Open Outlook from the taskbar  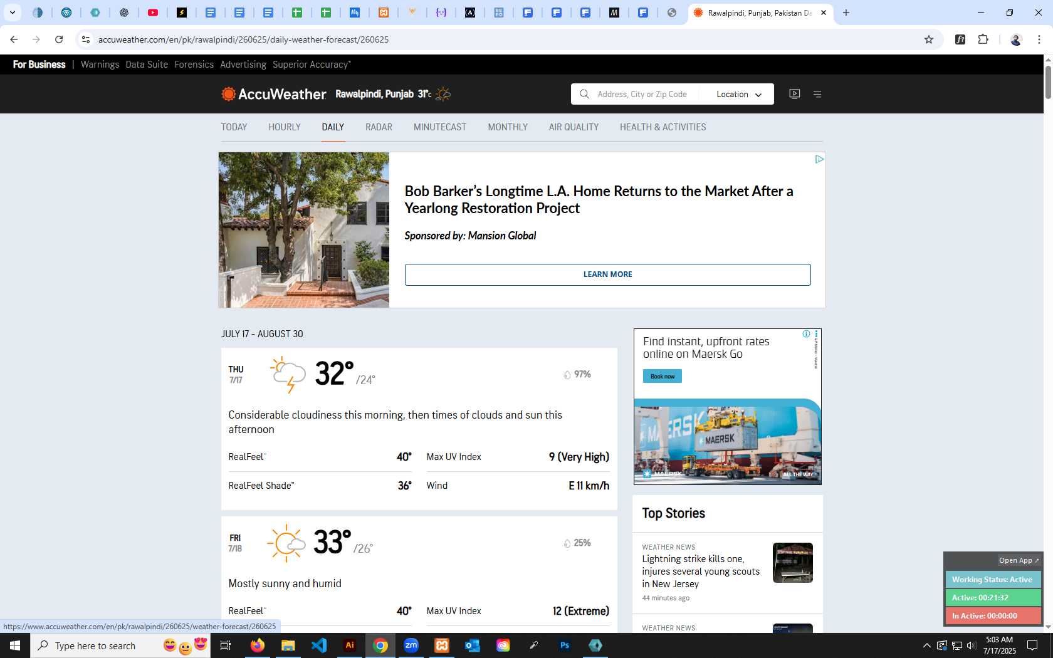473,645
